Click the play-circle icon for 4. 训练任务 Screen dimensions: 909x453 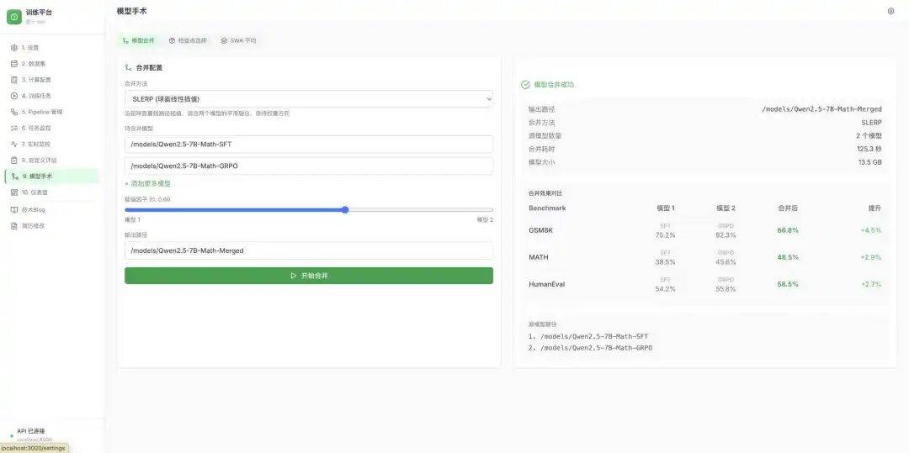click(13, 96)
